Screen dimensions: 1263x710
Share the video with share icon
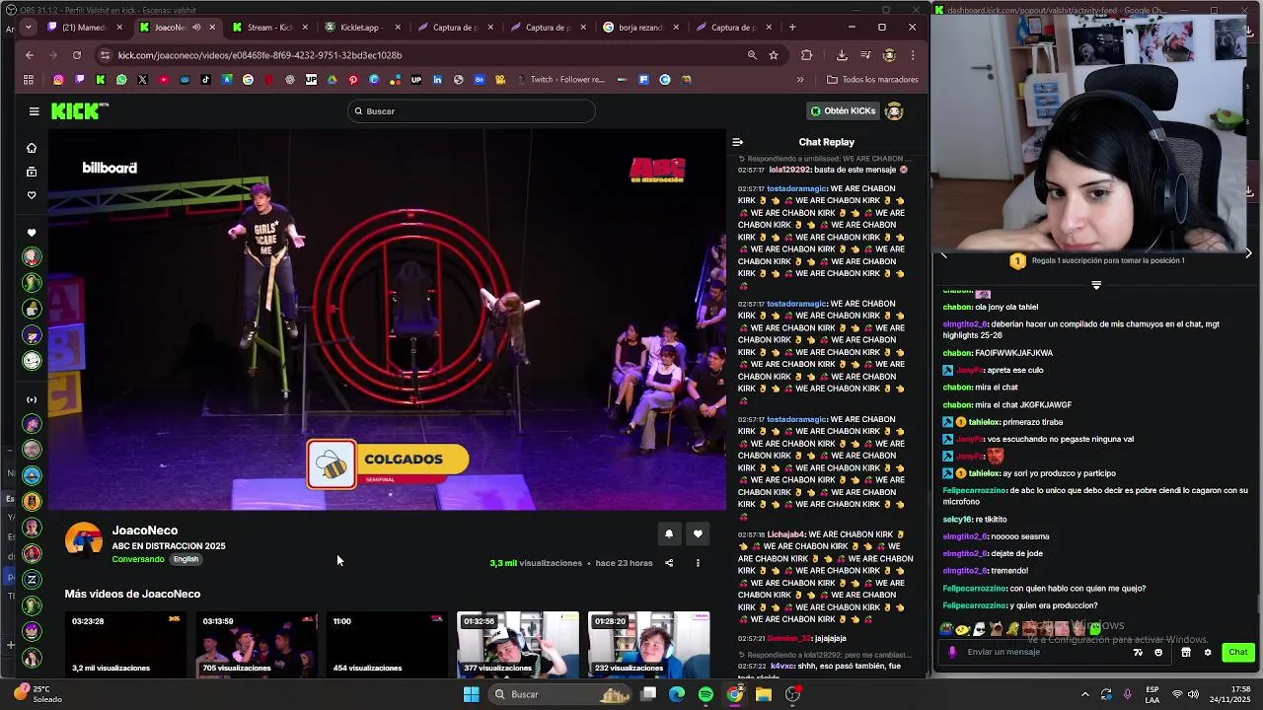point(669,563)
